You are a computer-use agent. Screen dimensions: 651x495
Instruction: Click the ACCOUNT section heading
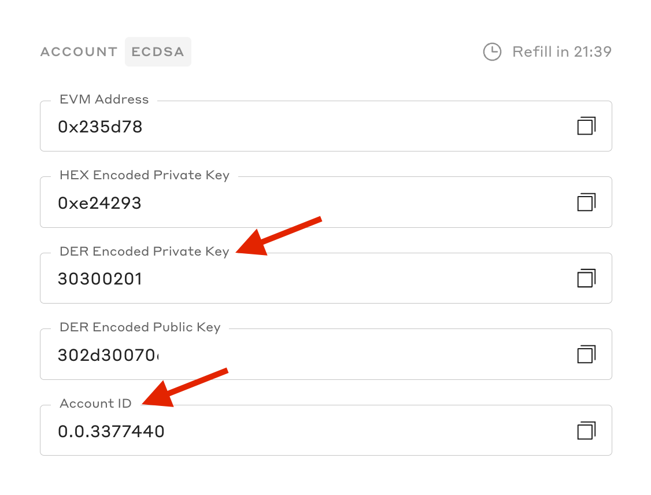coord(79,52)
